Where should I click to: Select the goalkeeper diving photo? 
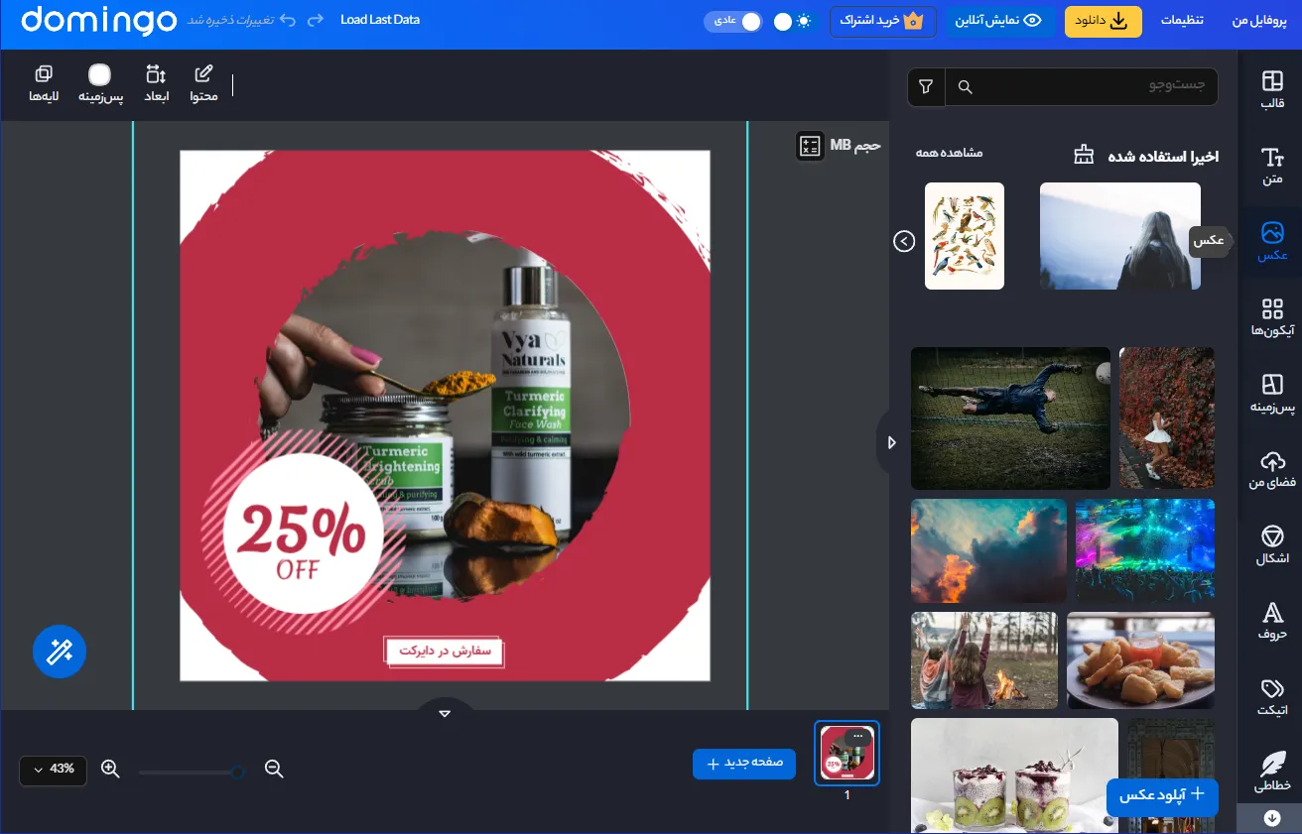coord(1010,417)
